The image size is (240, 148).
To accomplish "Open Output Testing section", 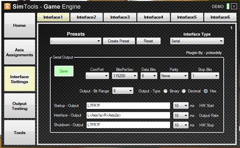I will [x=20, y=106].
